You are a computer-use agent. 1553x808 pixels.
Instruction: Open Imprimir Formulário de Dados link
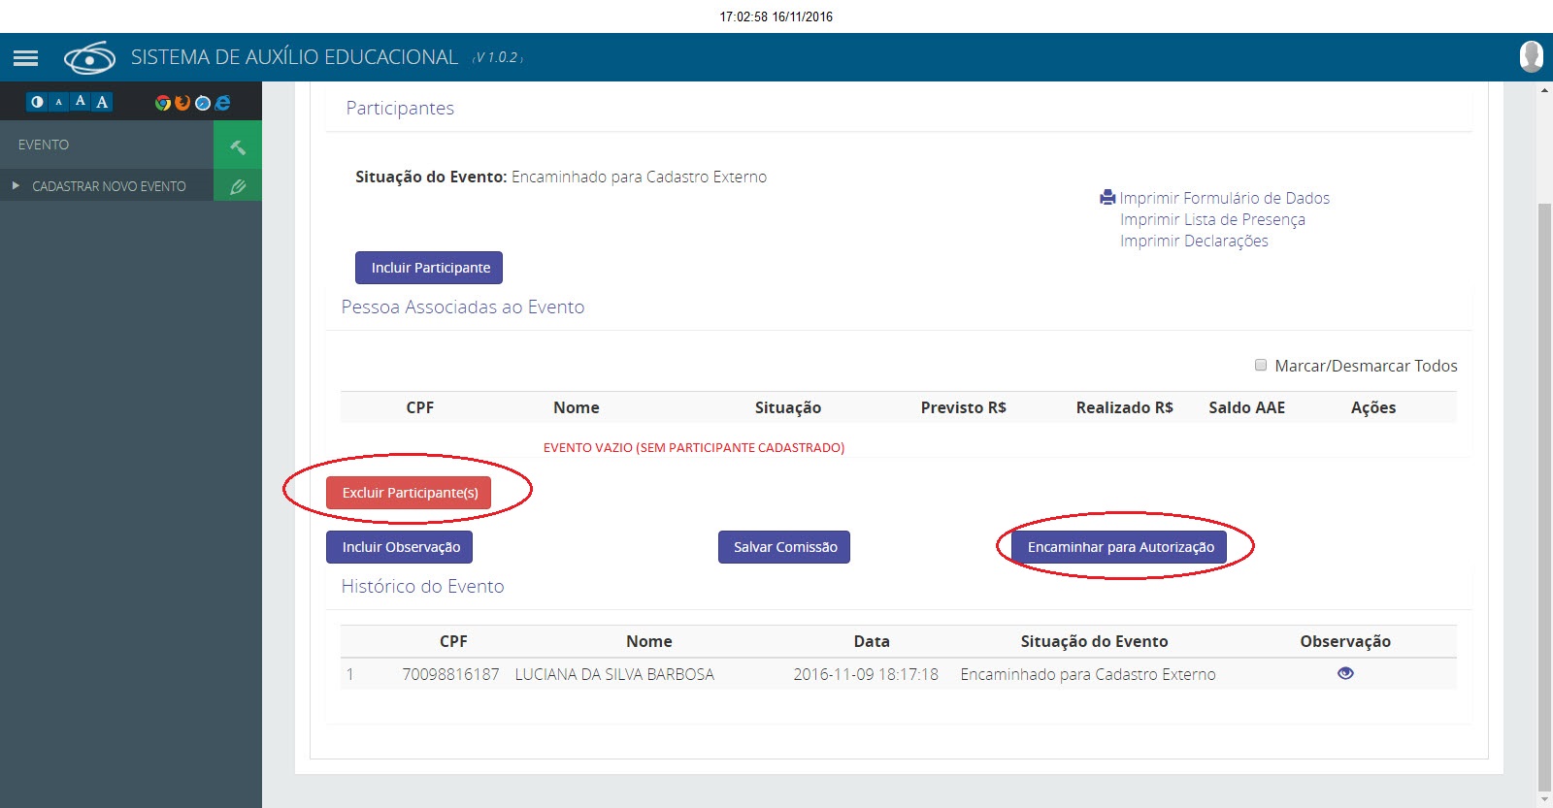(x=1224, y=198)
